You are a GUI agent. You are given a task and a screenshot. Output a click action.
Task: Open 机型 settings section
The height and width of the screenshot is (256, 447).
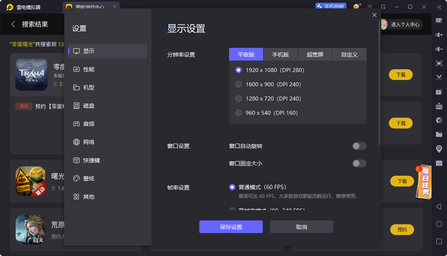point(108,87)
